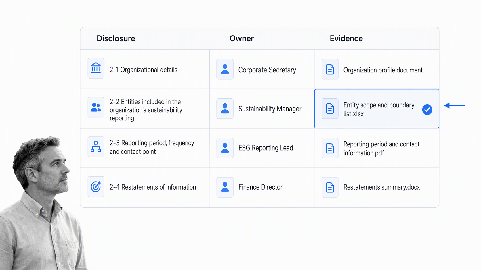Click the Owner column header
Viewport: 481px width, 270px height.
[x=242, y=38]
